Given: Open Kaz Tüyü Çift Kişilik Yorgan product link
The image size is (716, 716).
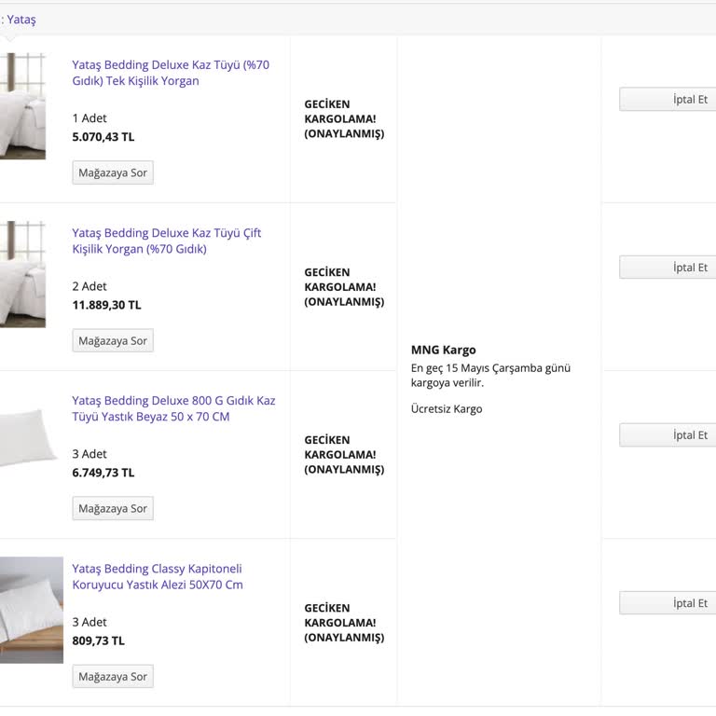Looking at the screenshot, I should (167, 241).
